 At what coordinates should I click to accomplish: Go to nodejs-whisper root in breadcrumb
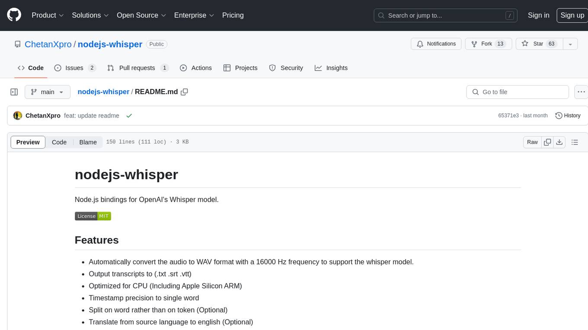tap(103, 92)
